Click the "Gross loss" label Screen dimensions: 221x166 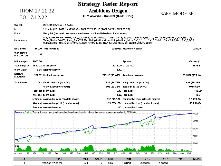coord(128,65)
